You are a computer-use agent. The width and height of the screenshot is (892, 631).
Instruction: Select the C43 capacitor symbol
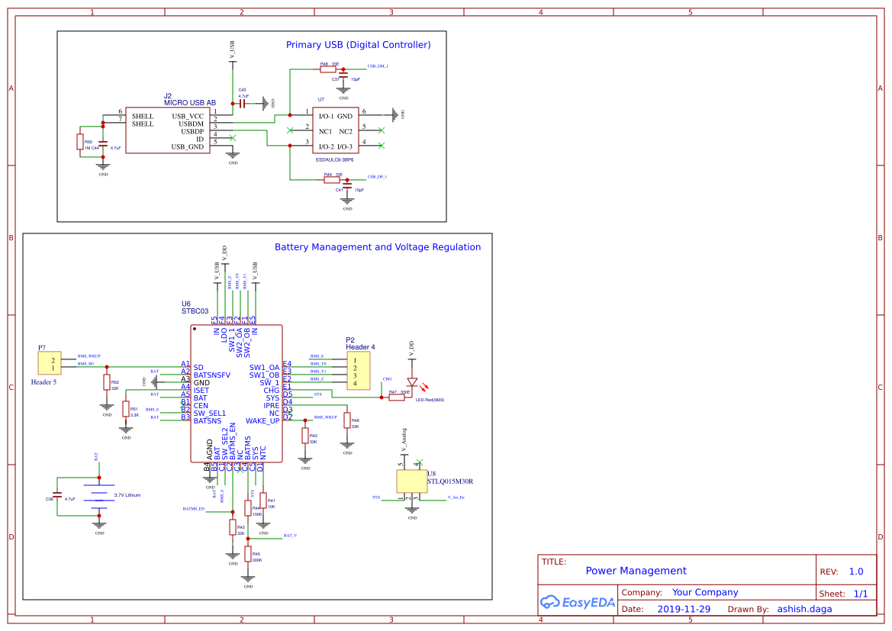tap(242, 104)
